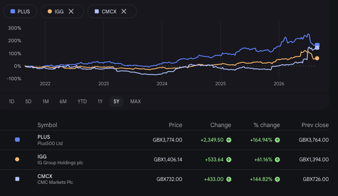The height and width of the screenshot is (196, 338).
Task: Click the up-arrow icon beside +164.94%
Action: point(277,140)
